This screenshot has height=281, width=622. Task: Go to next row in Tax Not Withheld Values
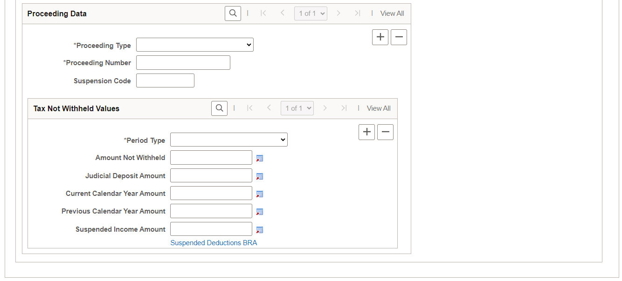pos(325,108)
